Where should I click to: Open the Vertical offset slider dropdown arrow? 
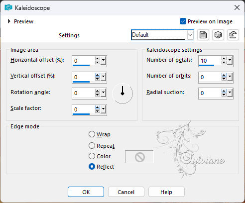(103, 77)
